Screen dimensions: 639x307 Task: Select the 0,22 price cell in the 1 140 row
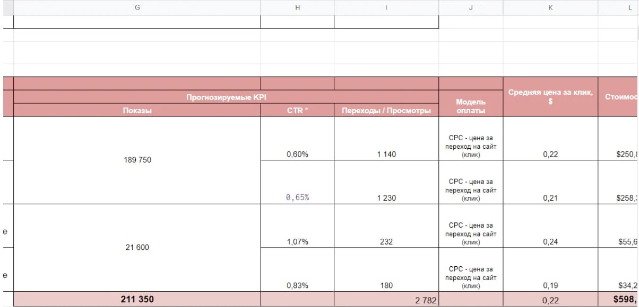click(550, 139)
